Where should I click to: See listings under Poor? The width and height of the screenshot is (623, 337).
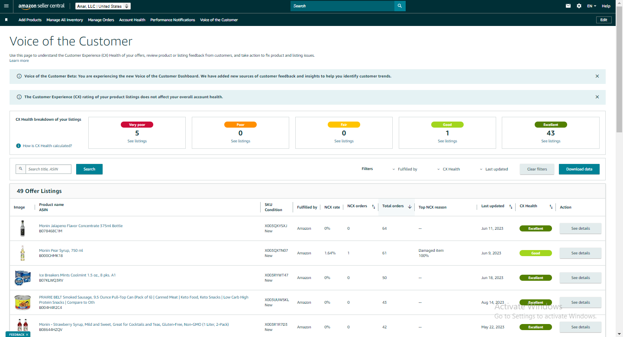[x=240, y=141]
